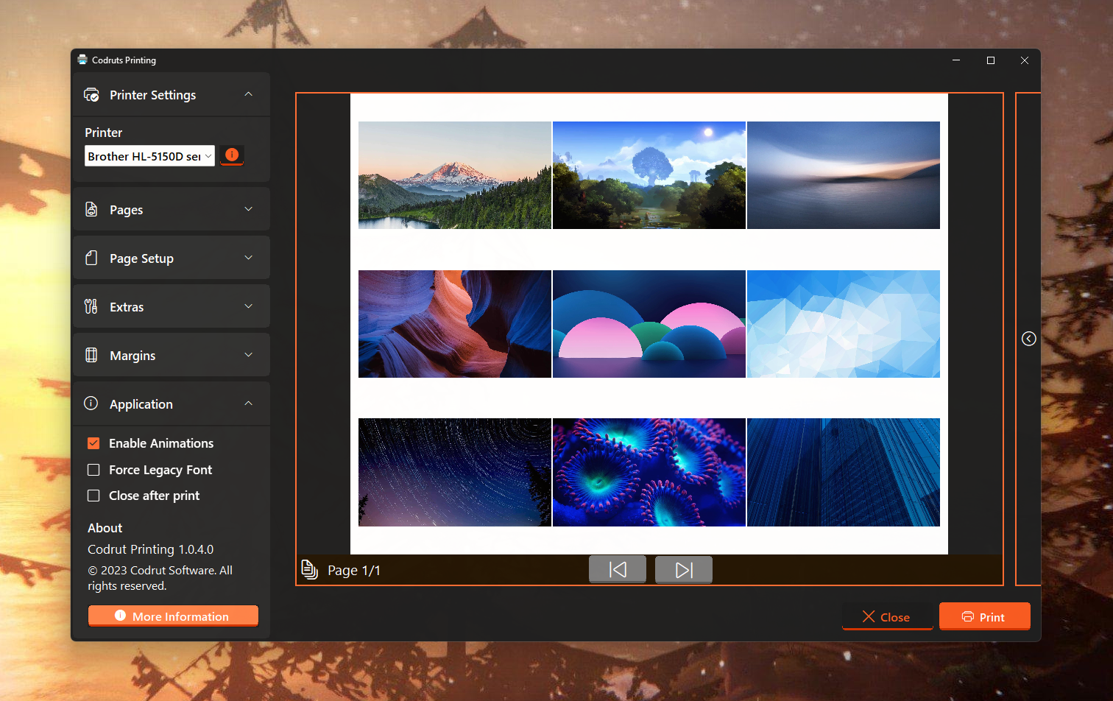Click the neon coral thumbnail in preview

click(649, 473)
